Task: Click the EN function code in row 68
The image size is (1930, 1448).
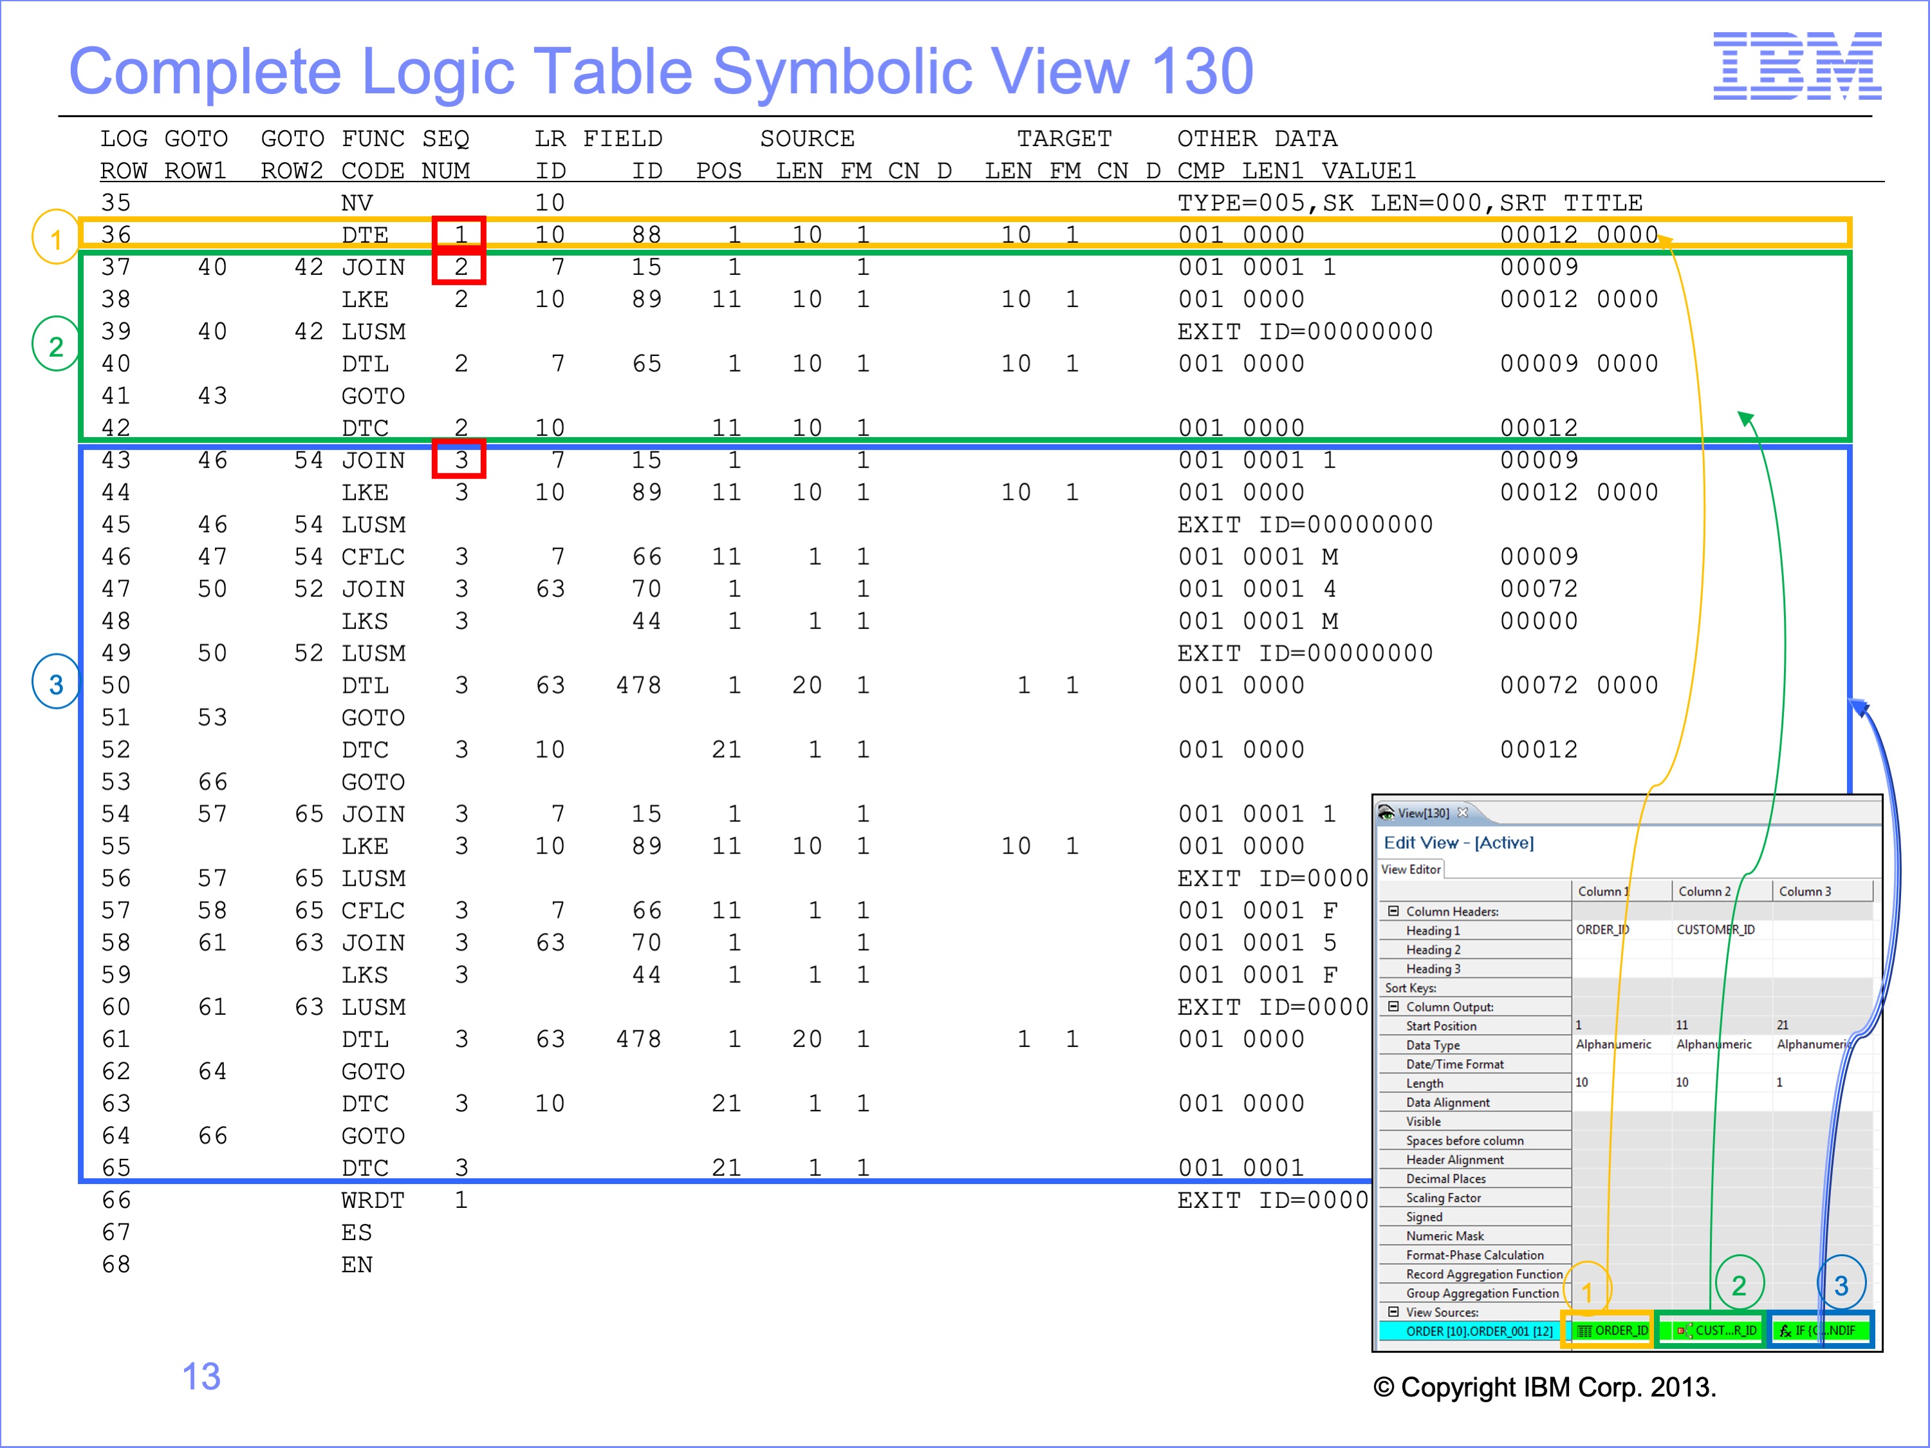Action: (357, 1265)
